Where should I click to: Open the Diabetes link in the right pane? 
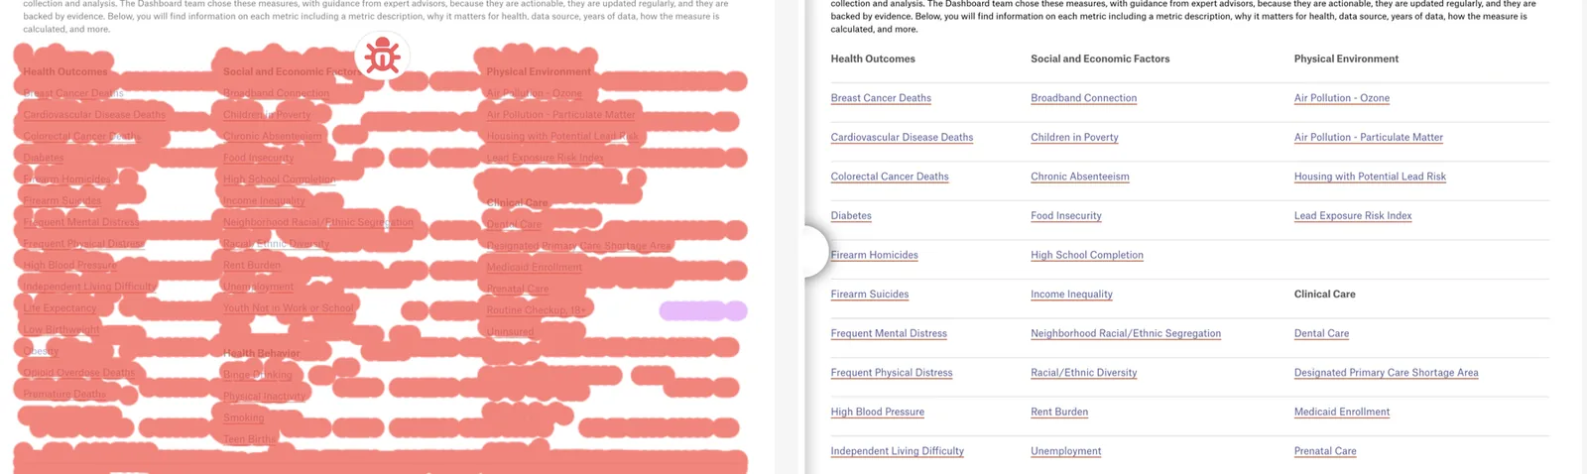click(x=851, y=216)
